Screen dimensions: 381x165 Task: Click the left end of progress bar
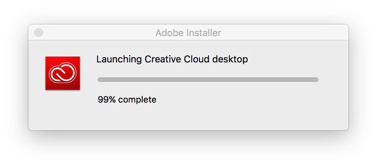point(100,80)
